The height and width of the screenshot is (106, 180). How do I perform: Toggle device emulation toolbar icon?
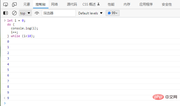(x=14, y=5)
